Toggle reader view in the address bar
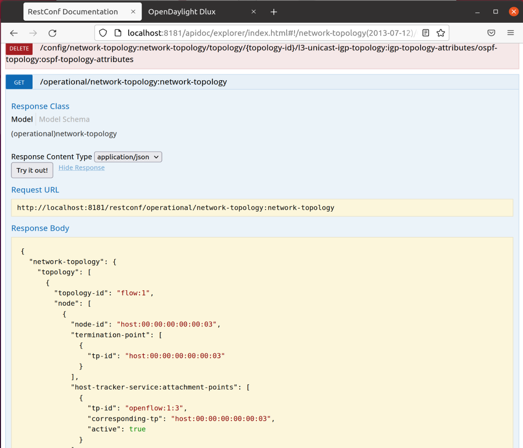 (x=425, y=33)
